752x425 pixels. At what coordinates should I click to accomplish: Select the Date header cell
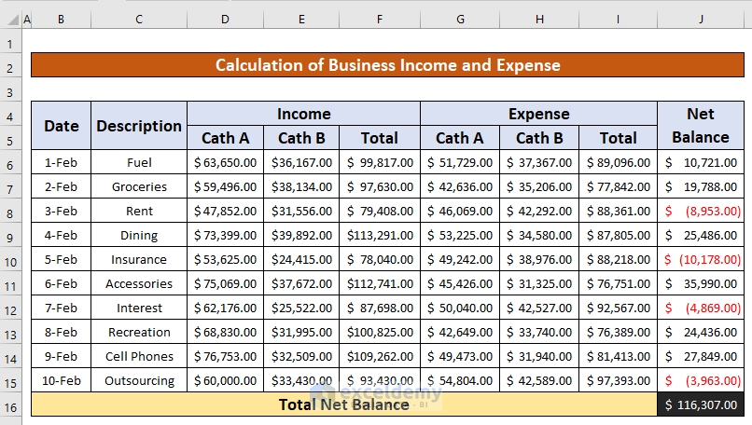(x=62, y=126)
